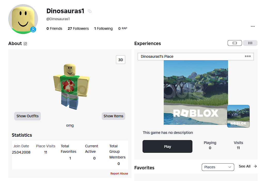This screenshot has height=181, width=266.
Task: Open the three-dot menu on Dinosauras1's Place
Action: tap(247, 56)
